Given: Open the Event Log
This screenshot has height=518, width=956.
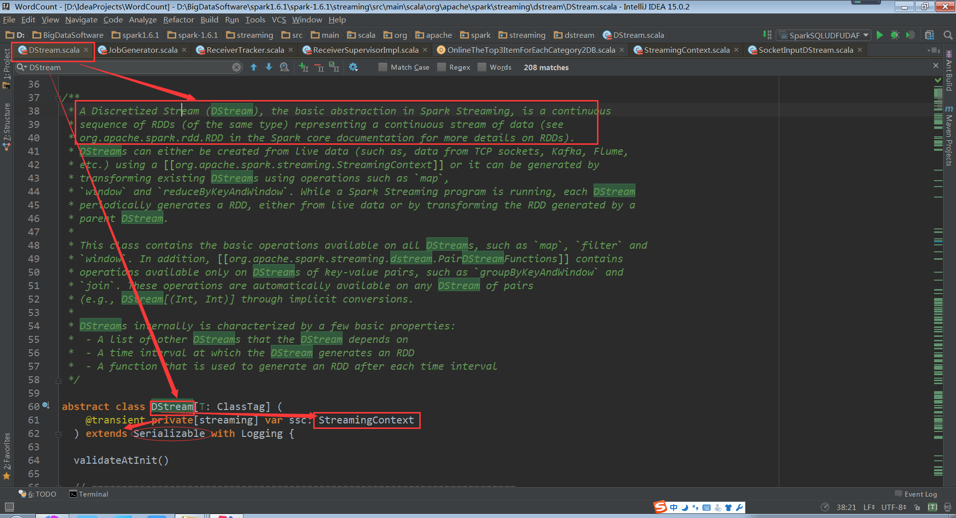Looking at the screenshot, I should (916, 494).
